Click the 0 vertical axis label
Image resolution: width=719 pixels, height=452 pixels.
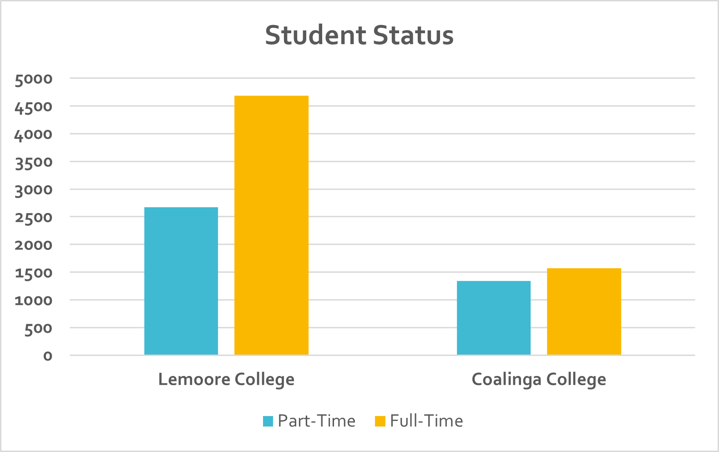48,356
